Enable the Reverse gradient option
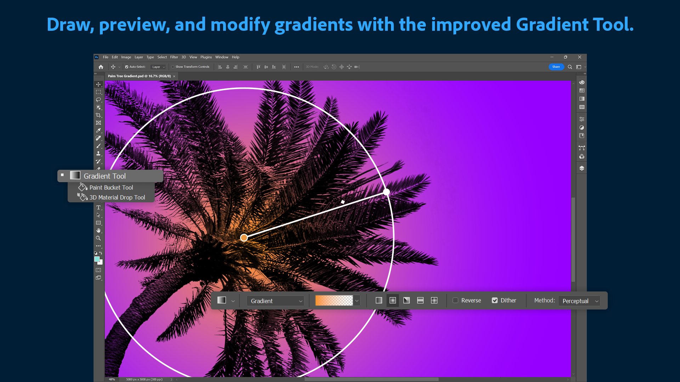This screenshot has width=680, height=382. [x=455, y=300]
